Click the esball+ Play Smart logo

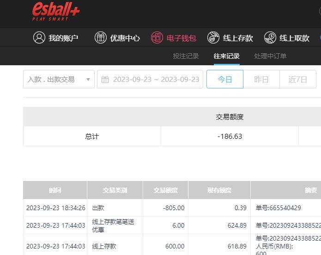[x=56, y=12]
